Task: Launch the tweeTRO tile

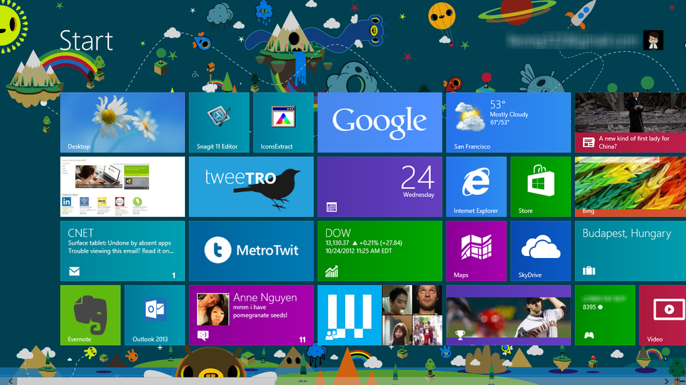Action: pos(251,187)
